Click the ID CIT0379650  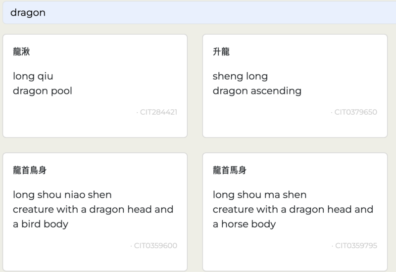pos(355,112)
